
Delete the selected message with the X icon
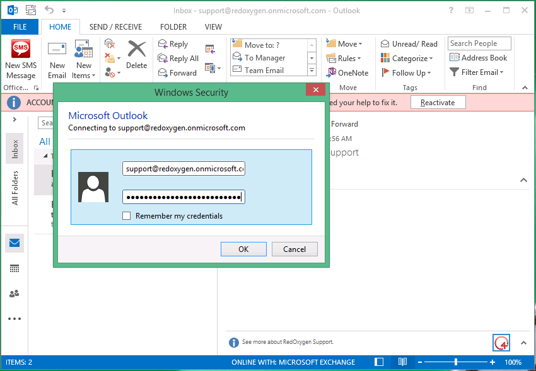pos(136,55)
